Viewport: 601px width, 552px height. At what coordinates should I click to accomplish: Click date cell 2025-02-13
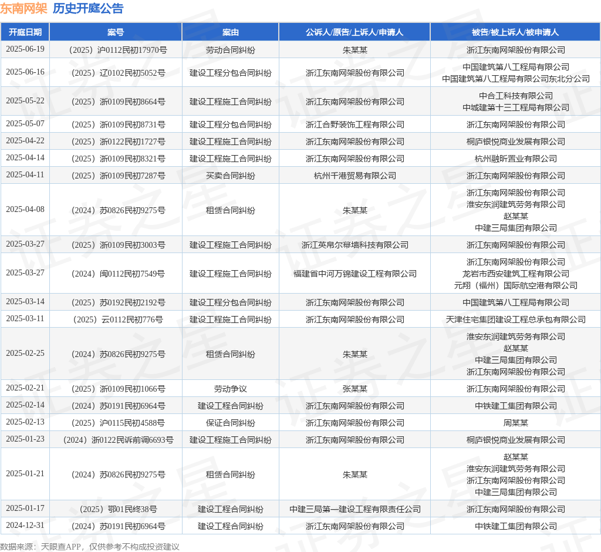(x=25, y=422)
